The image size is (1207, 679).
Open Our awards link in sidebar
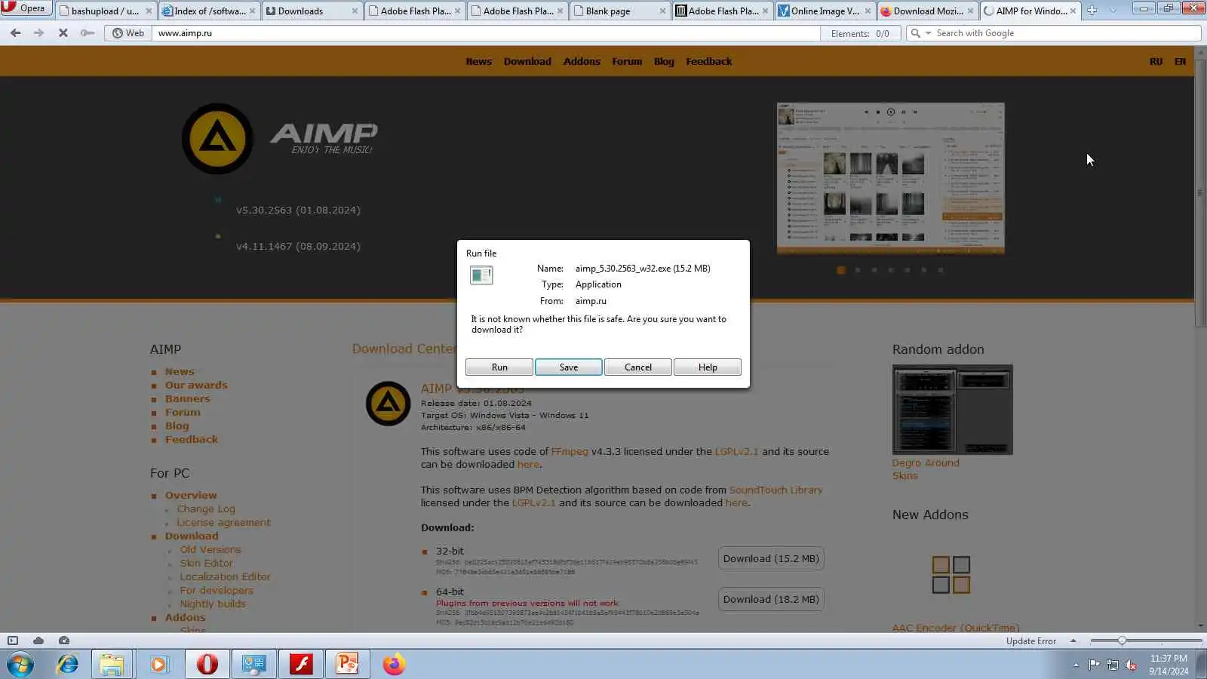196,386
